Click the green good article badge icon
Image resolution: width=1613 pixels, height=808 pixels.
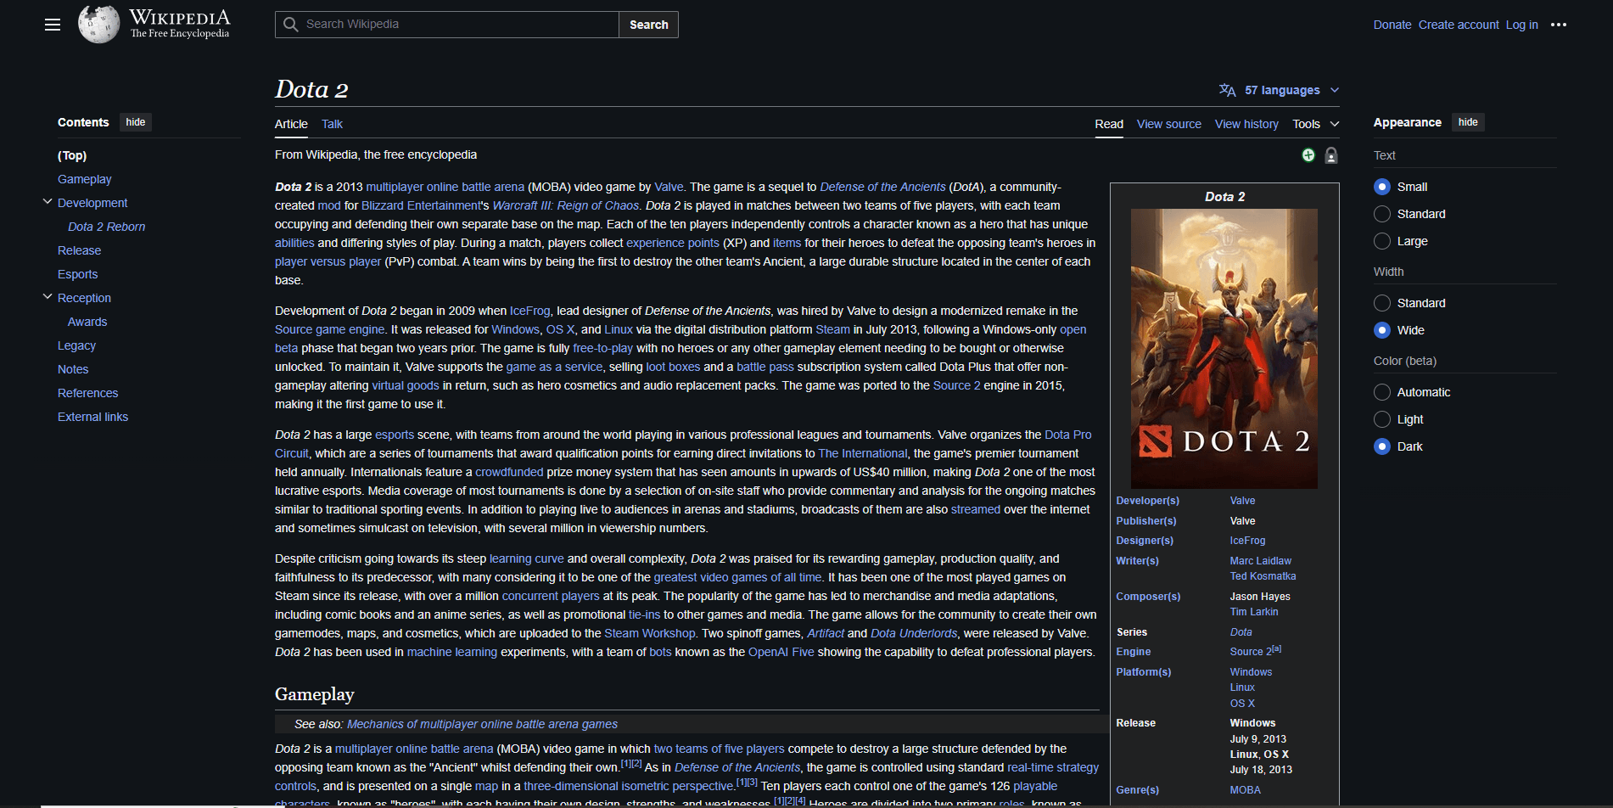(1308, 154)
